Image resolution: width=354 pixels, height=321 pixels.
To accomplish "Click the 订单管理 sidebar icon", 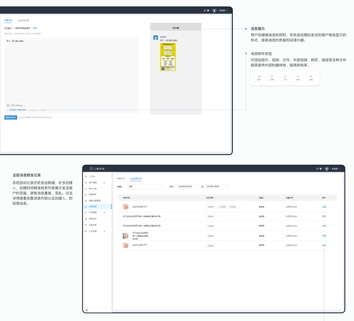I will [86, 212].
